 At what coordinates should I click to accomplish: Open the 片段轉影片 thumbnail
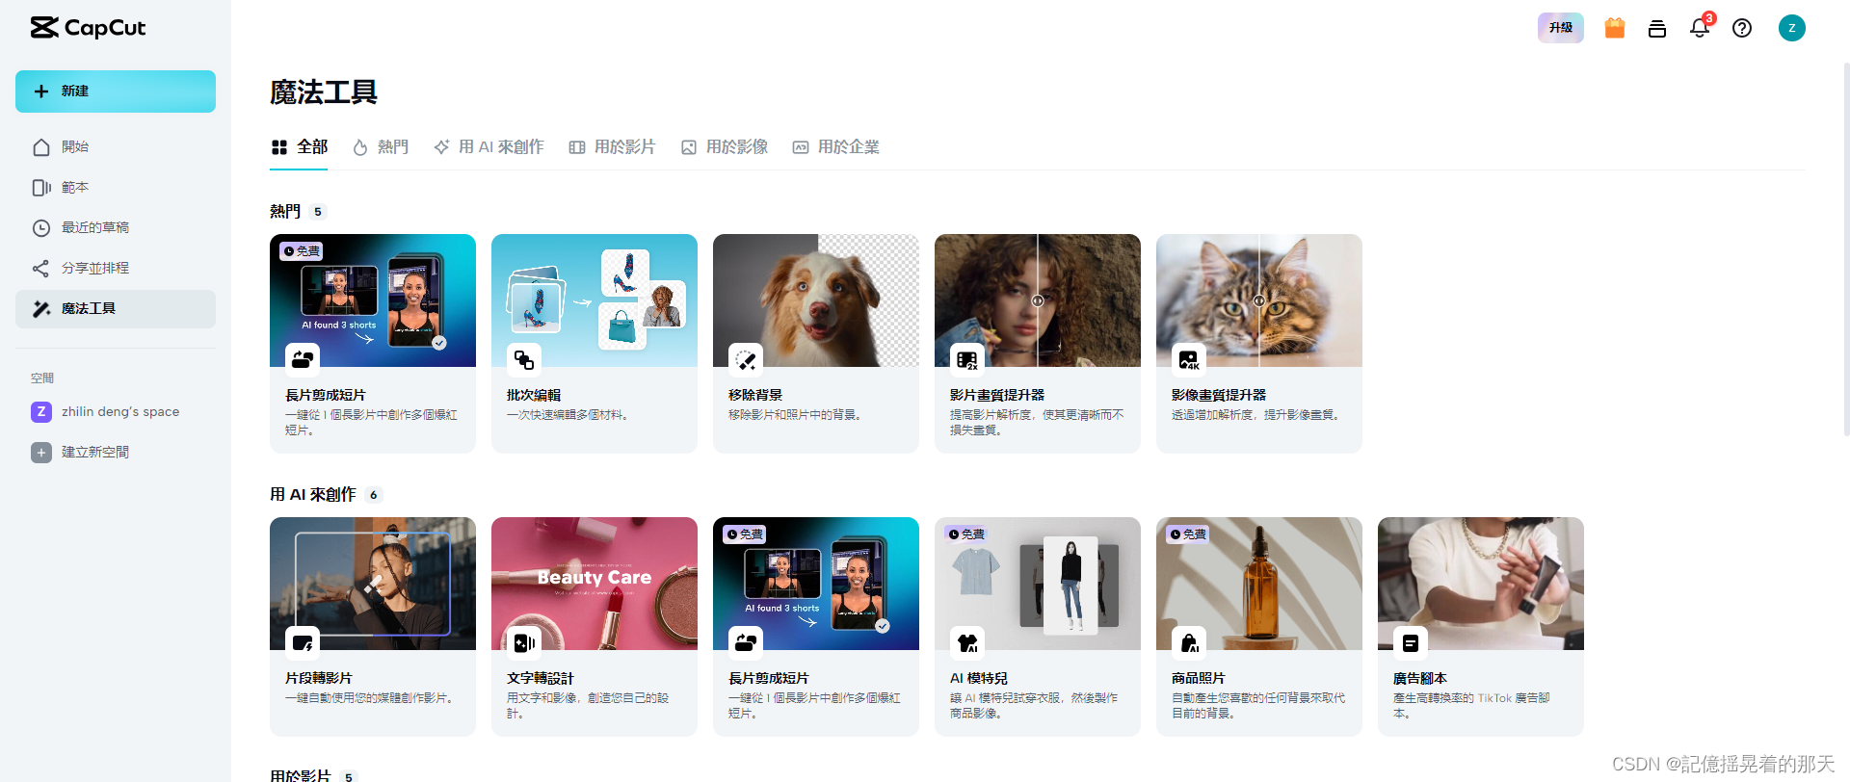(373, 584)
